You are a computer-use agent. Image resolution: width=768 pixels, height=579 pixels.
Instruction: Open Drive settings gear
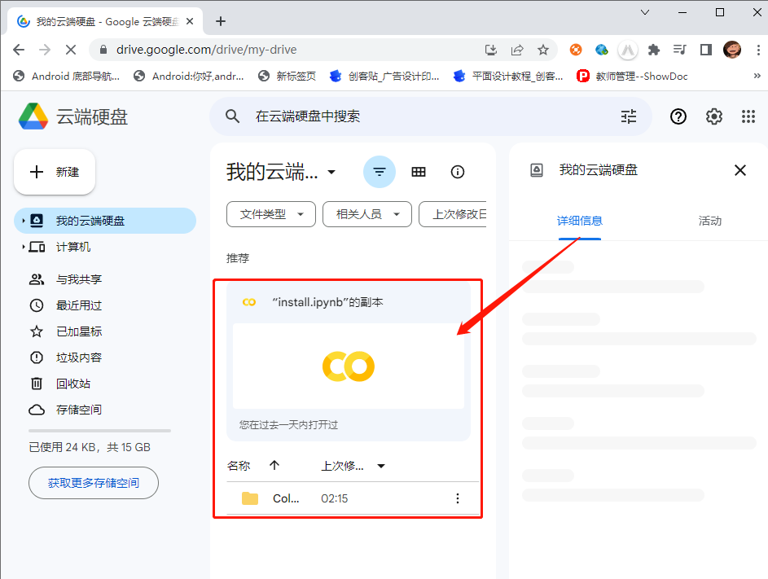click(713, 116)
